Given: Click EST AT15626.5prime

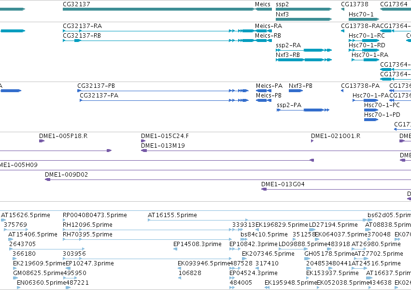Looking at the screenshot, I should tap(3, 220).
